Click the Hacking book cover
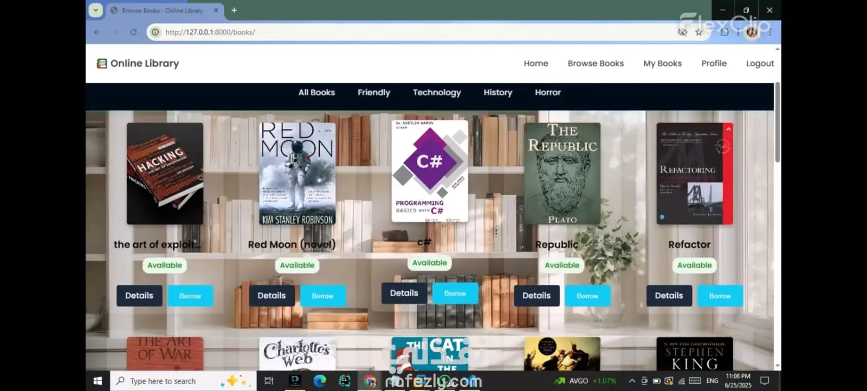This screenshot has height=391, width=867. coord(165,173)
